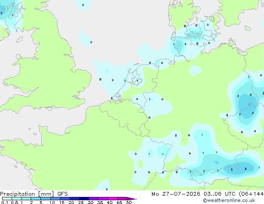Image resolution: width=264 pixels, height=204 pixels.
Task: Click the legend swatch between 30 and 35
Action: pyautogui.click(x=94, y=199)
